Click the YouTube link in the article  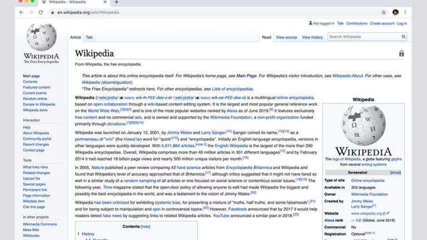(221, 216)
